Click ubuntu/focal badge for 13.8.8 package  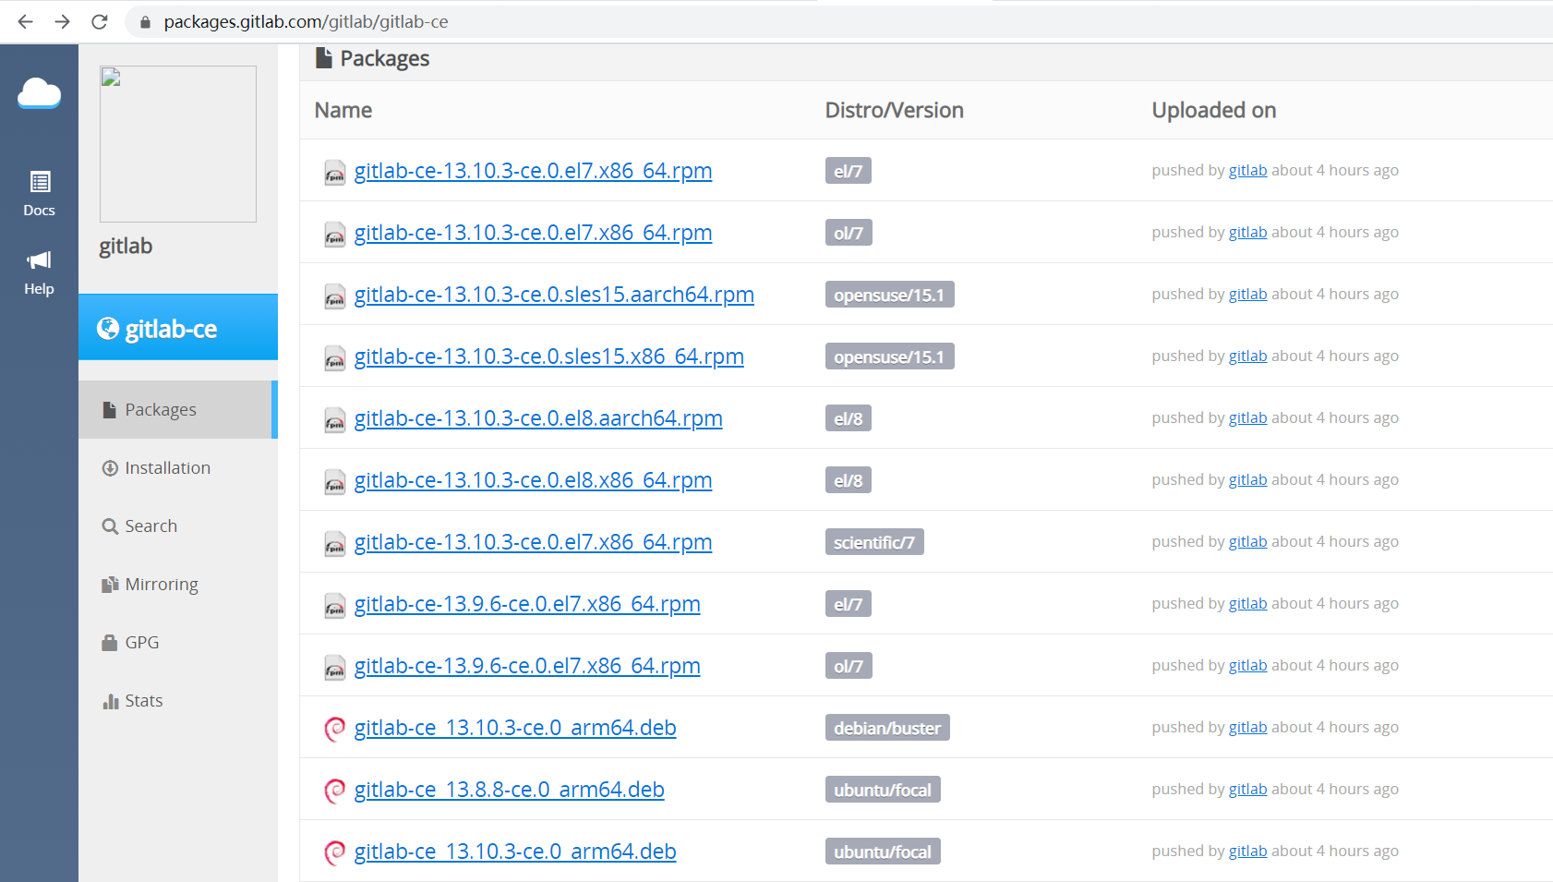[x=882, y=790]
